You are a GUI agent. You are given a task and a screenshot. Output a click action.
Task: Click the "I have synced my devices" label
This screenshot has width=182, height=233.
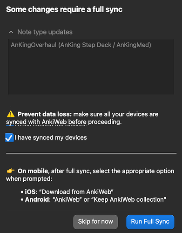pyautogui.click(x=51, y=137)
